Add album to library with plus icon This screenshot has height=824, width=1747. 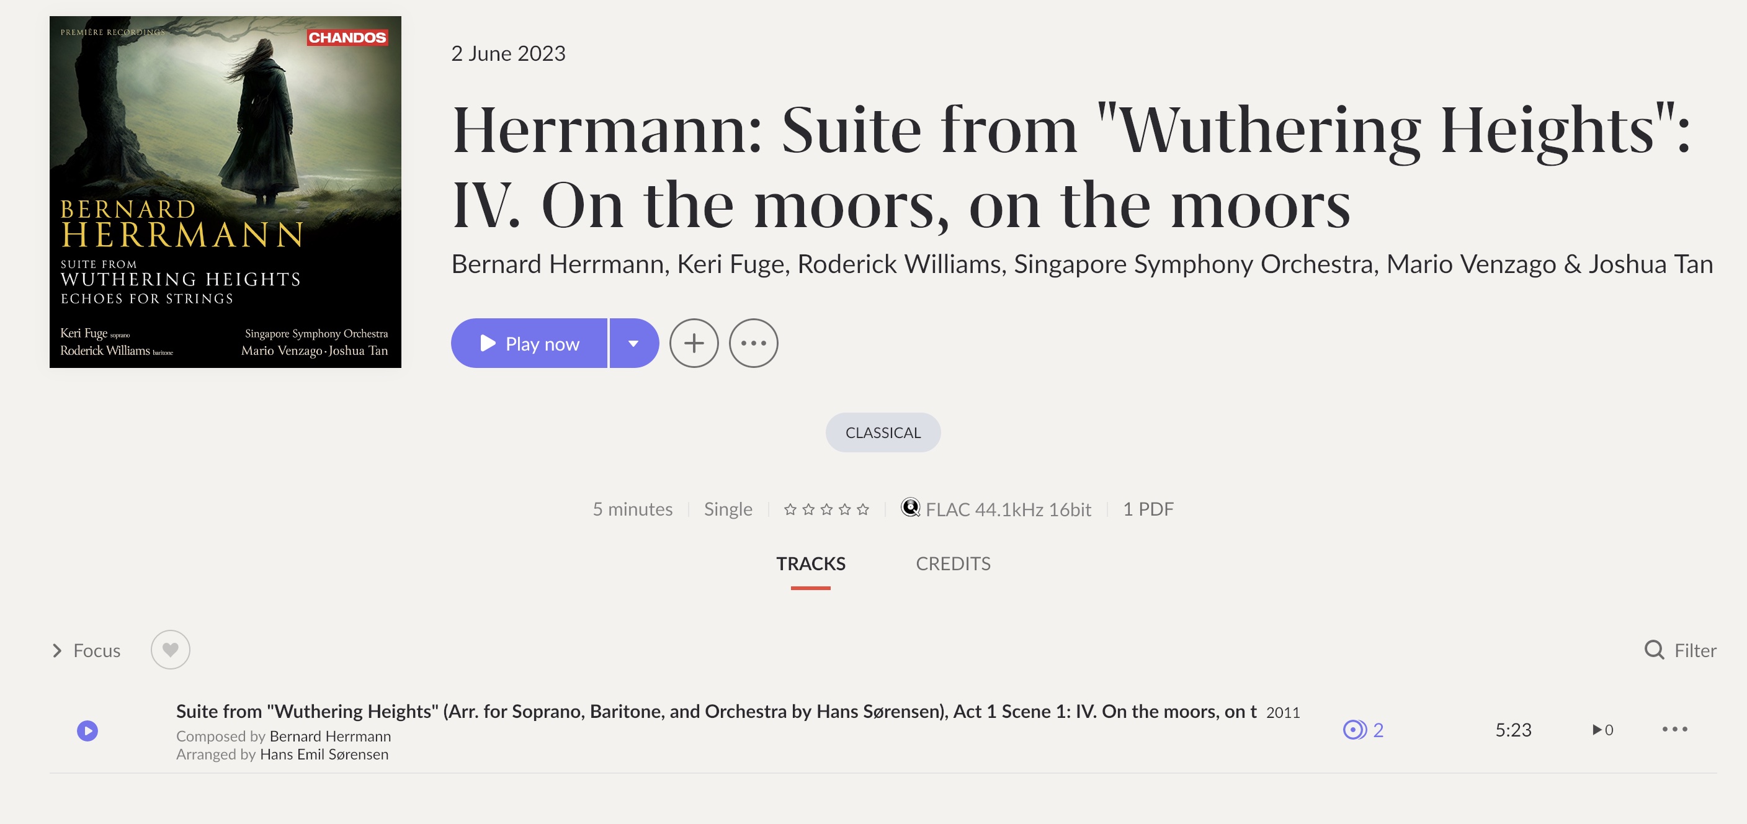(694, 343)
